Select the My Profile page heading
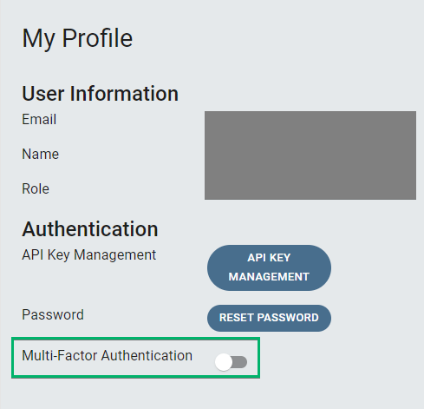The height and width of the screenshot is (409, 424). click(77, 38)
